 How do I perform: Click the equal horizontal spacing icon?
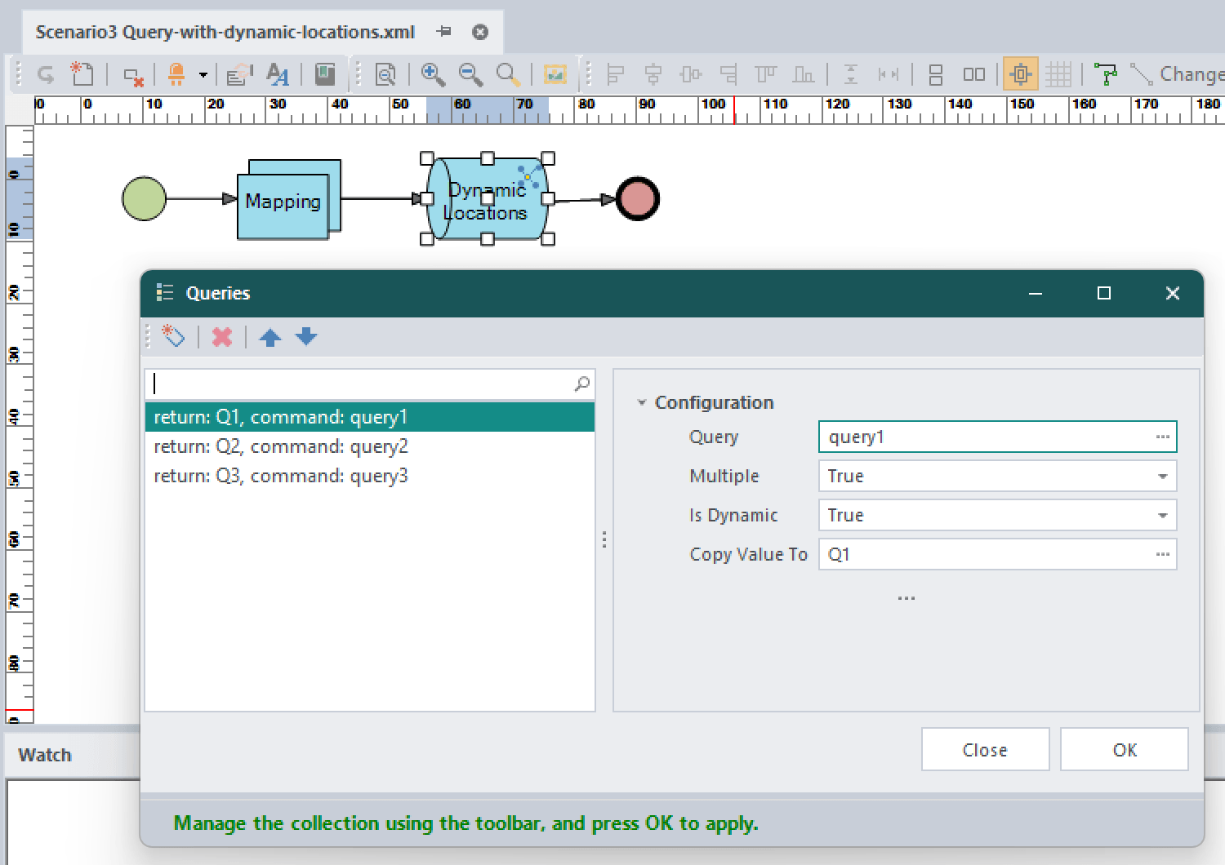point(889,75)
